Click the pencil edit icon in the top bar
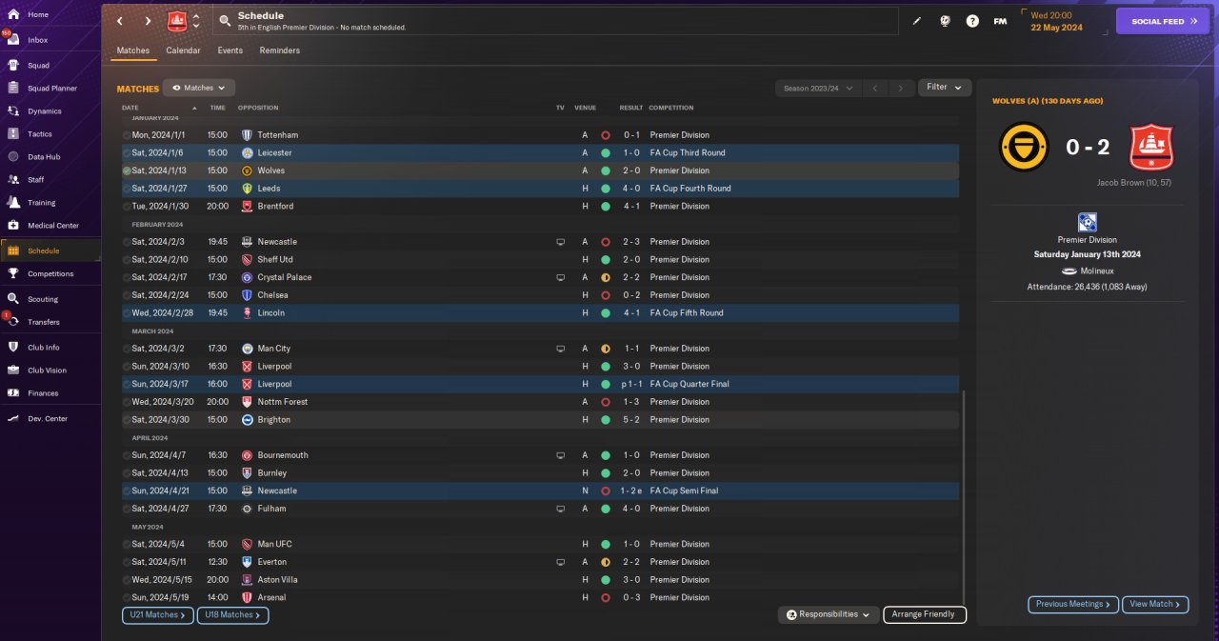 917,21
